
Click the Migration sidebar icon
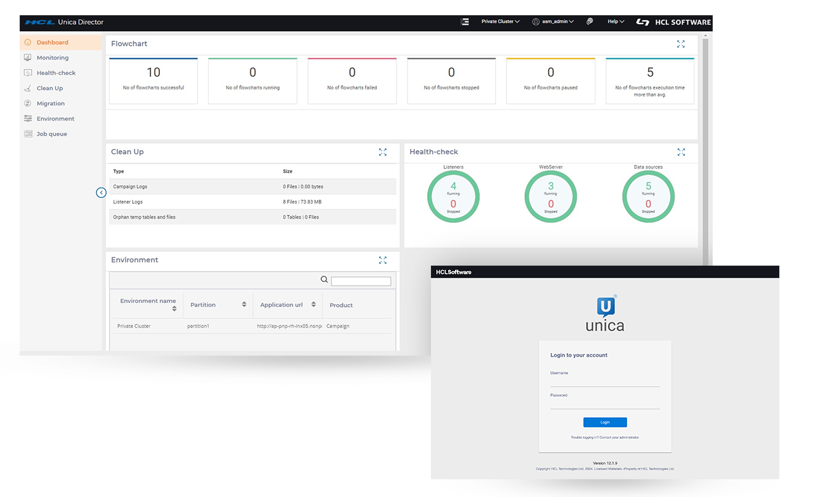click(x=28, y=103)
